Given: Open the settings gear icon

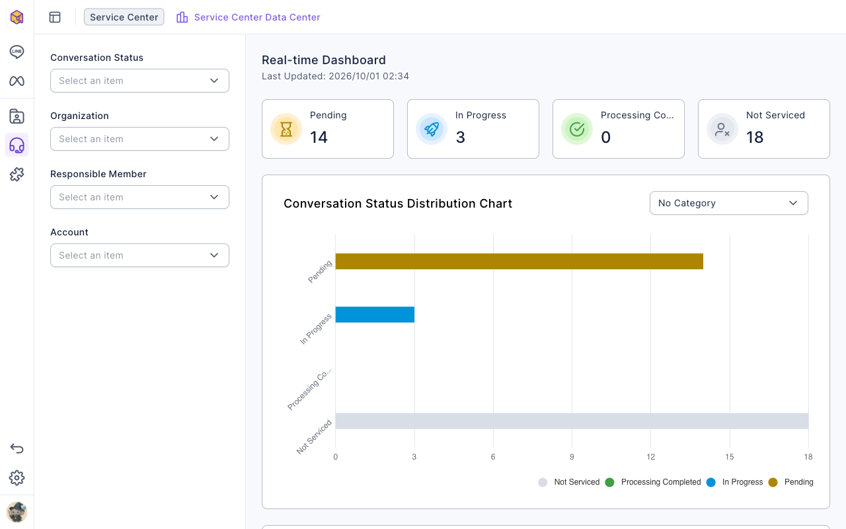Looking at the screenshot, I should click(x=17, y=477).
